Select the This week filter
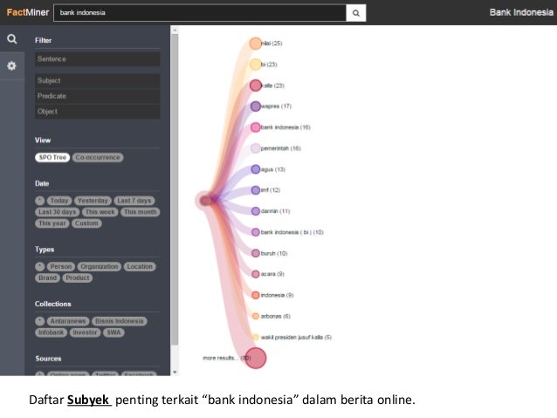The image size is (557, 418). [x=100, y=212]
